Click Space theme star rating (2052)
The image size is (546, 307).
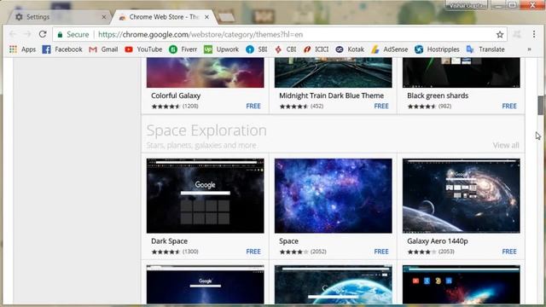303,252
